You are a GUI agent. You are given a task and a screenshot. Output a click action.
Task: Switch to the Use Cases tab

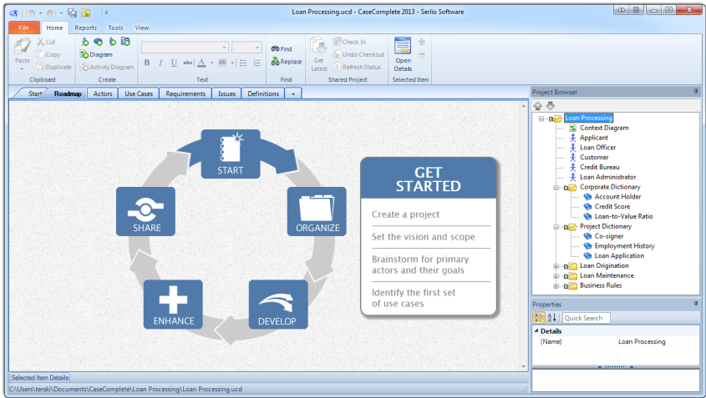pyautogui.click(x=138, y=94)
